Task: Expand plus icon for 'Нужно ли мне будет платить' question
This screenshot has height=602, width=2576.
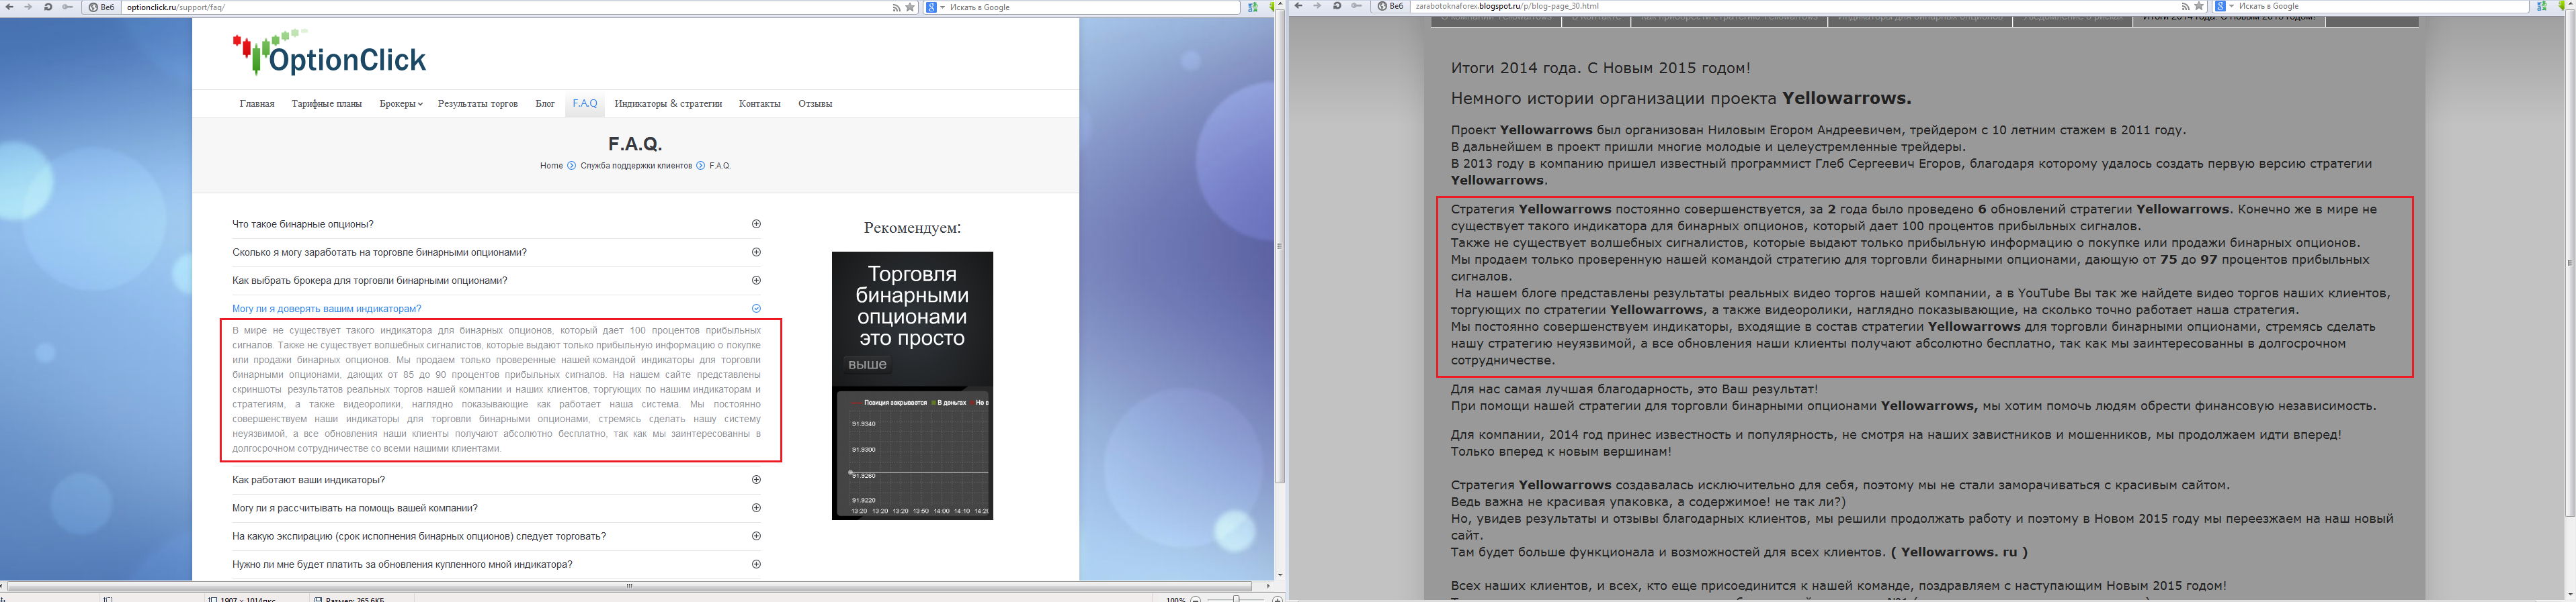Action: tap(756, 564)
